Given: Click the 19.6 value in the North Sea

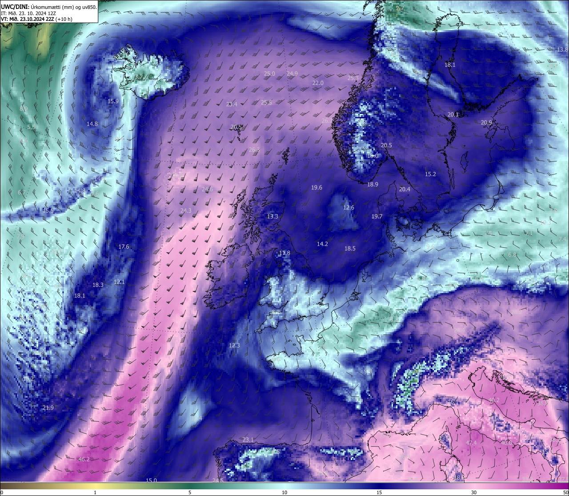Looking at the screenshot, I should (317, 188).
